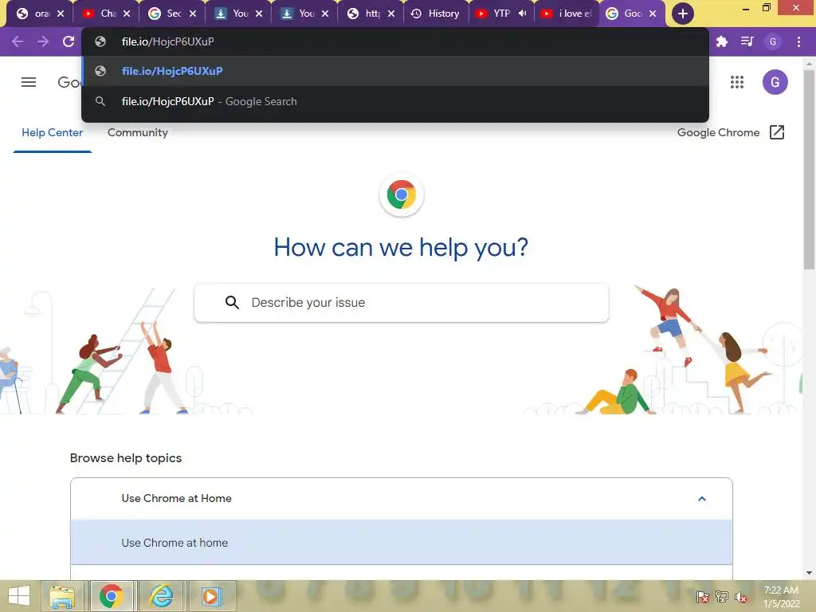
Task: Open the Windows Start button
Action: [19, 596]
